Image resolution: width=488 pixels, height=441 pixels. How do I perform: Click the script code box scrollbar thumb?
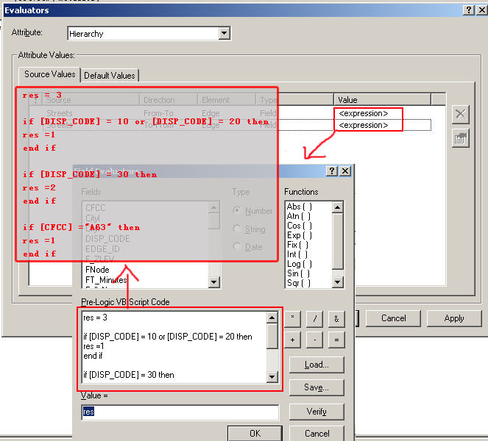(x=272, y=336)
